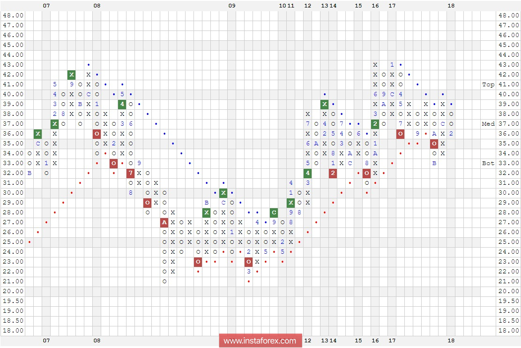Screen dimensions: 521x348
Task: Click the 48.00 price on left axis
Action: point(13,15)
